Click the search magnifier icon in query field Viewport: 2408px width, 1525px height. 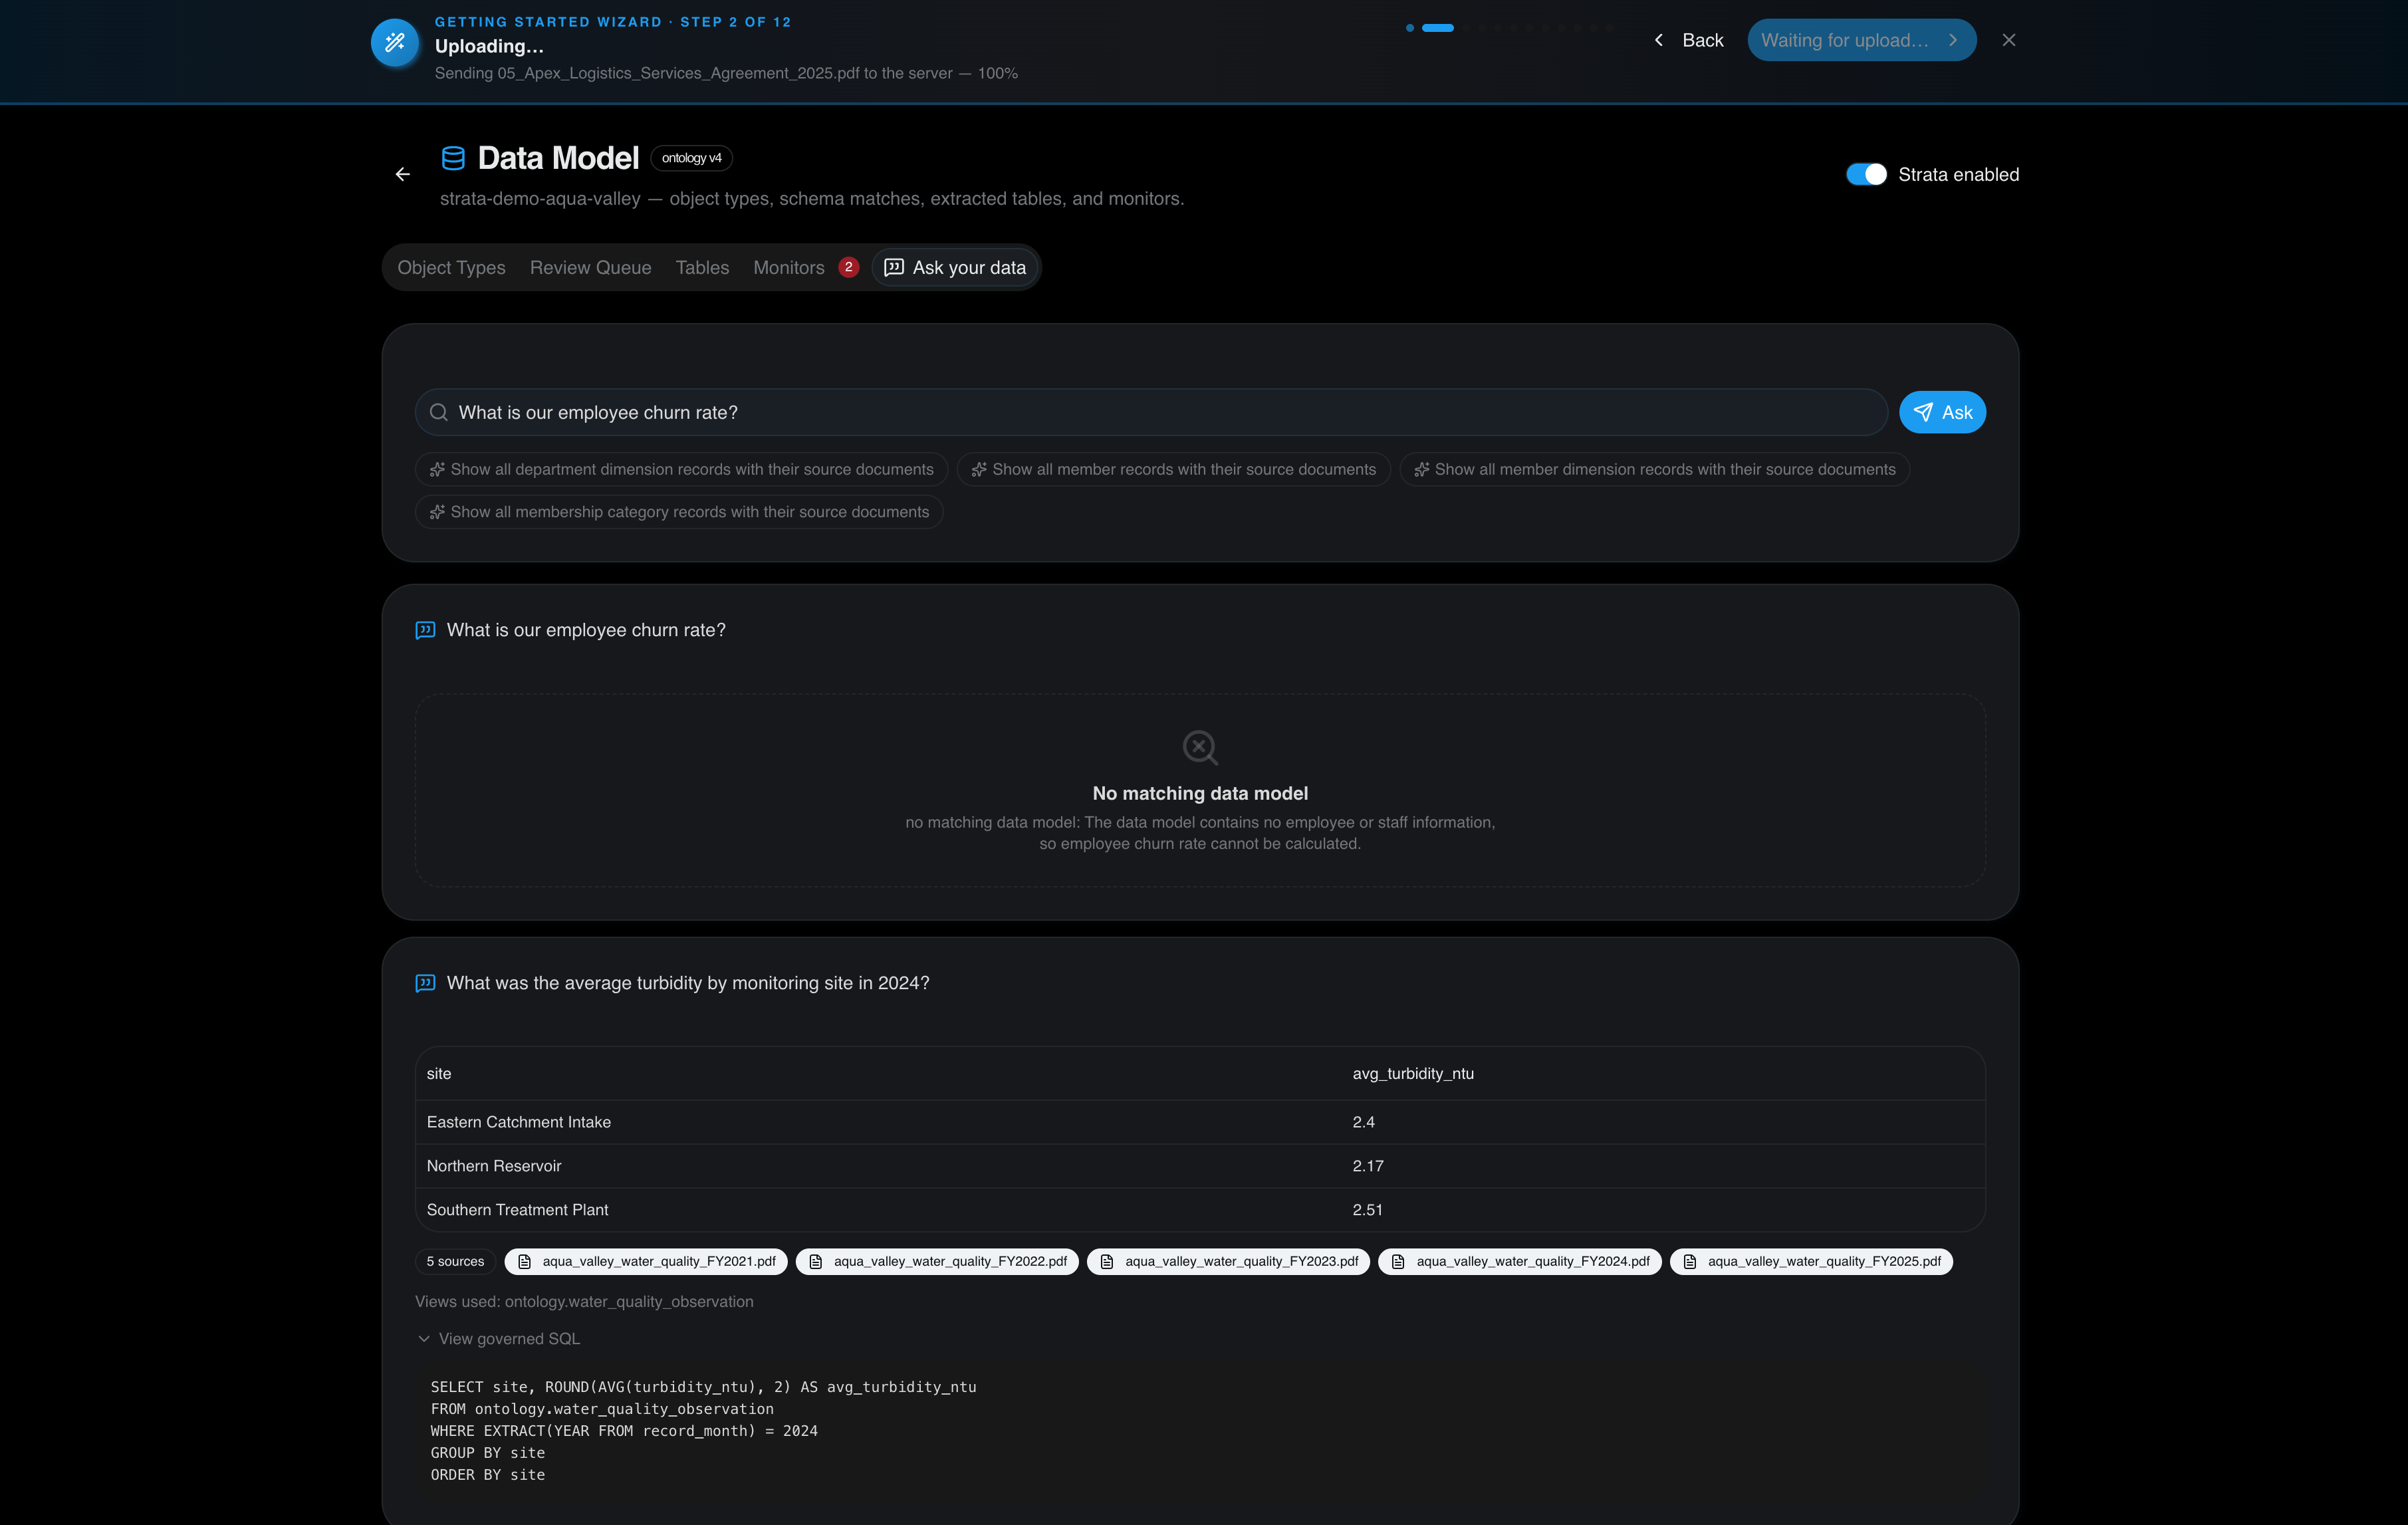point(438,412)
